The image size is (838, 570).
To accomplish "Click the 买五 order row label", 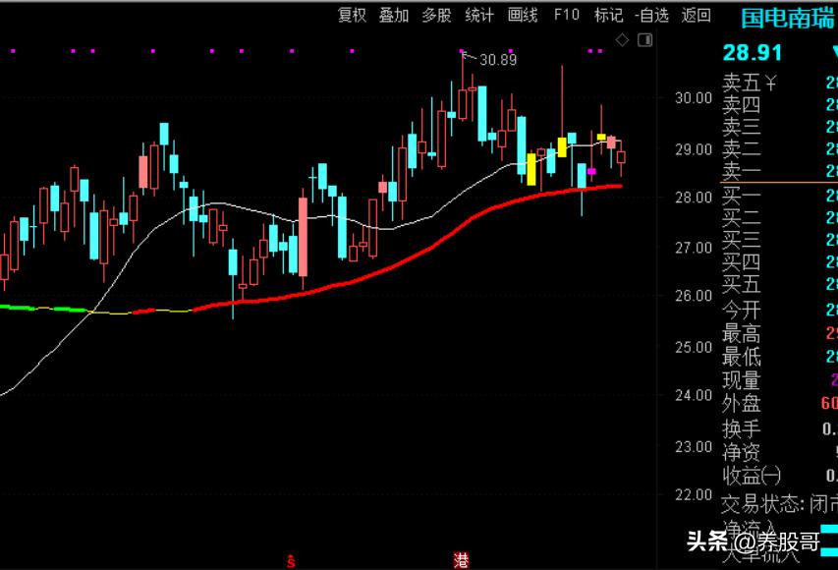I will click(742, 284).
